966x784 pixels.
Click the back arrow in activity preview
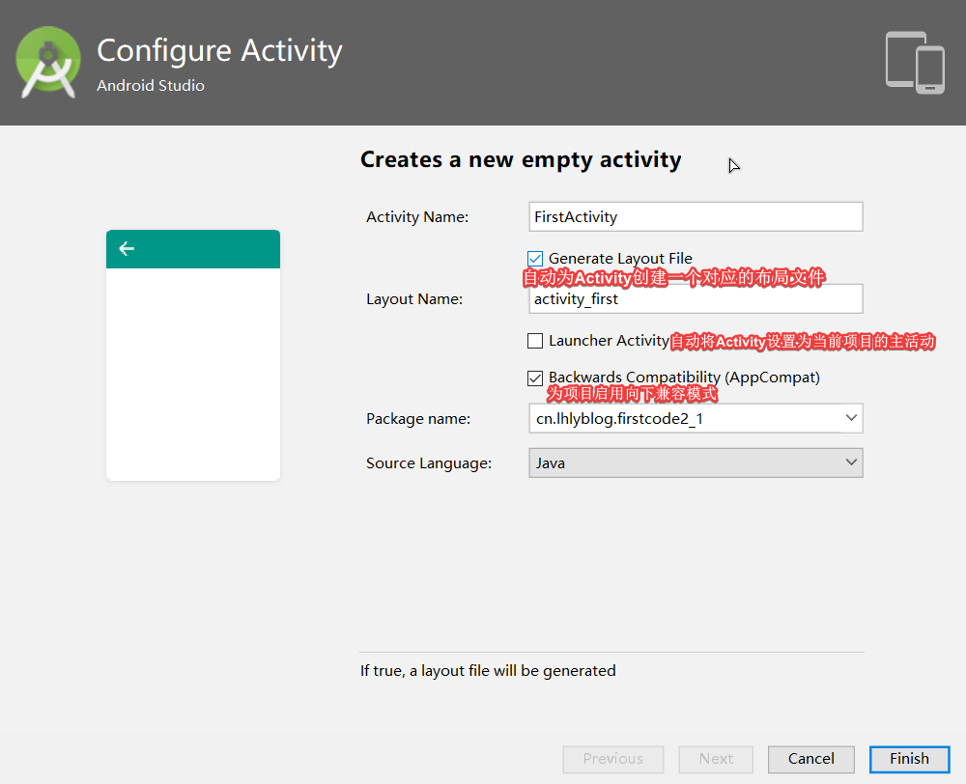click(x=127, y=249)
